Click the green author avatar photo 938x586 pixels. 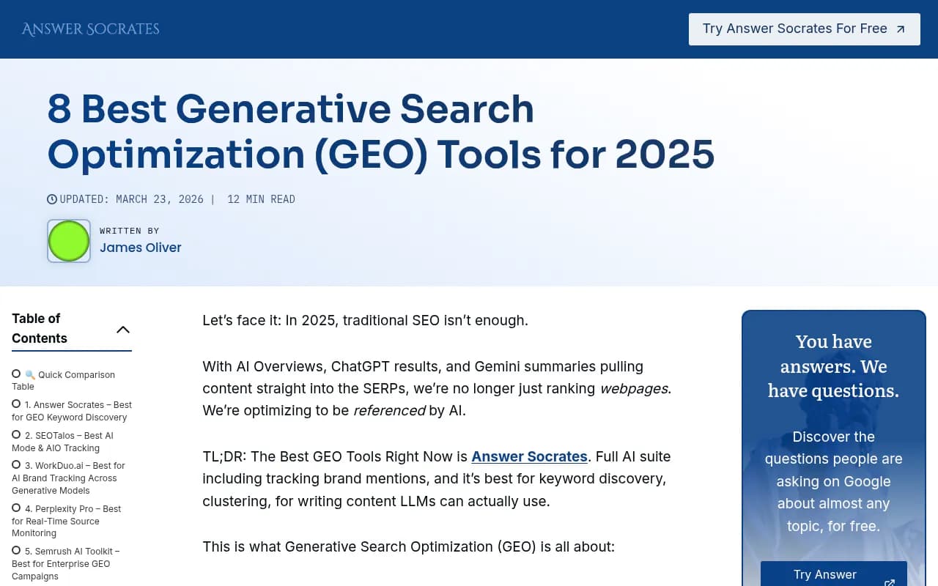68,240
